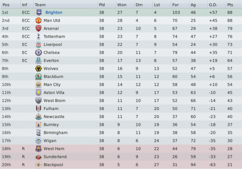Select the Blackpool row in table
The width and height of the screenshot is (242, 169).
click(121, 165)
